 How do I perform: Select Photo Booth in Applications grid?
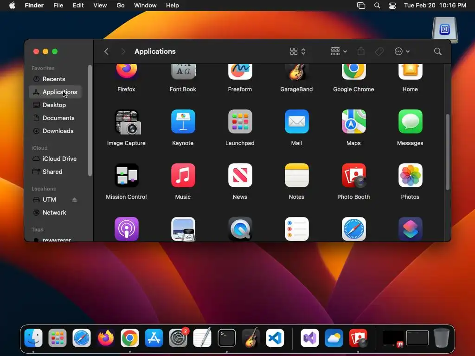pyautogui.click(x=353, y=175)
